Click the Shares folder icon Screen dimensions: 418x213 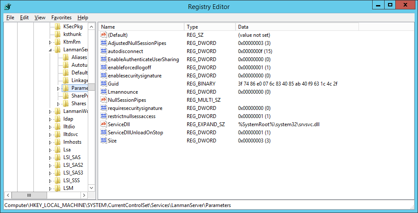click(66, 104)
